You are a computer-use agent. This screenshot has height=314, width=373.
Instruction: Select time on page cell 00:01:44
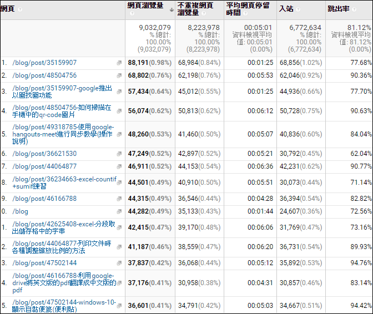click(260, 211)
